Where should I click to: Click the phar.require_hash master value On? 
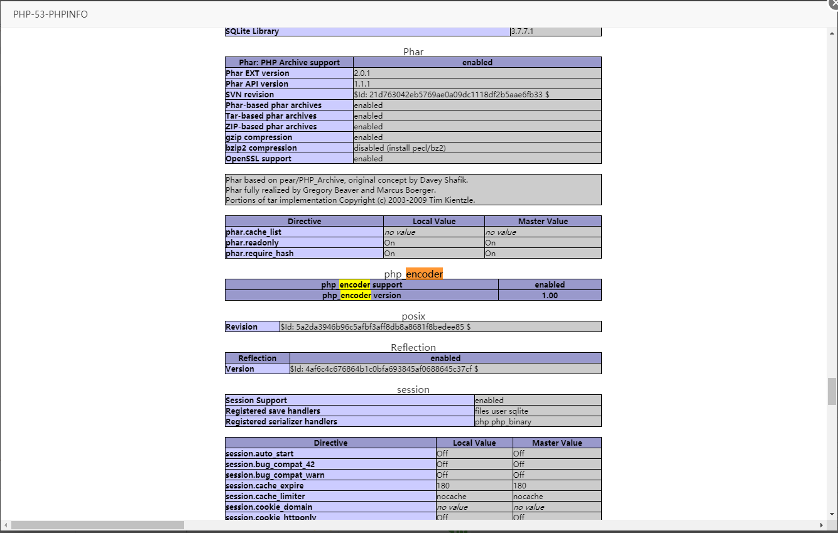click(x=490, y=253)
